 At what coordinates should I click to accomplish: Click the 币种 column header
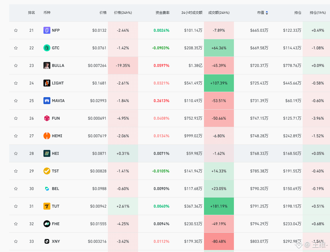point(47,13)
